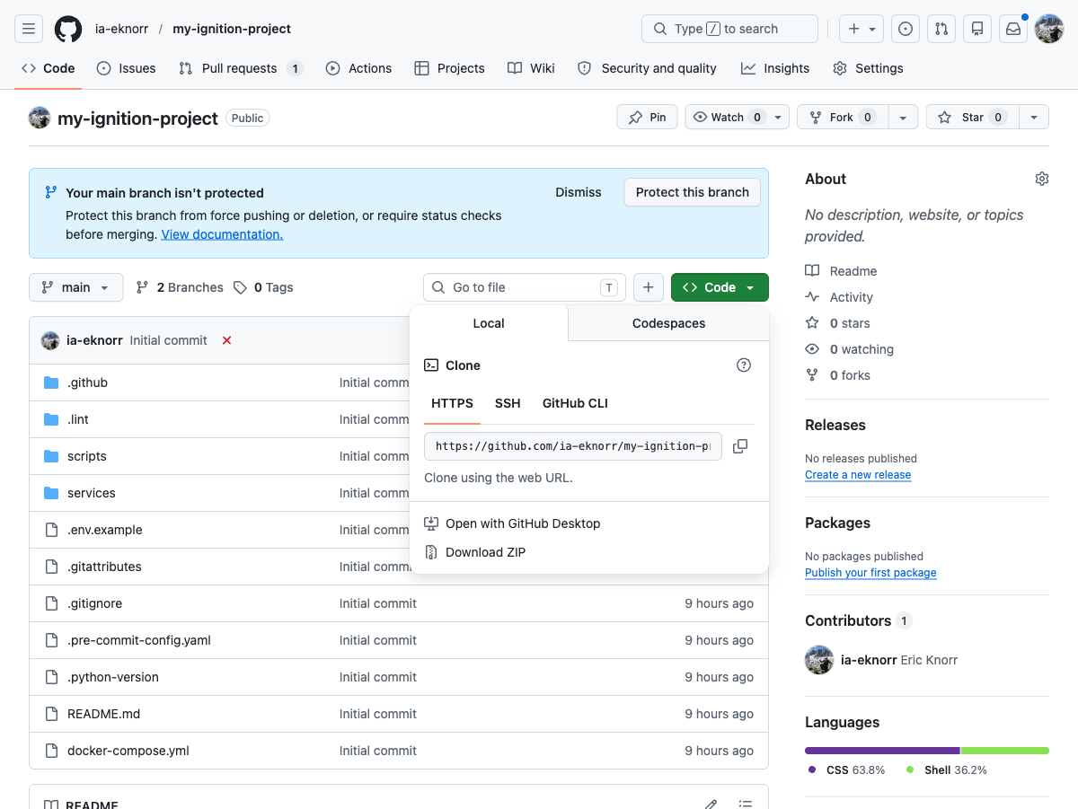Screen dimensions: 1078x809
Task: Open View documentation link
Action: [222, 234]
